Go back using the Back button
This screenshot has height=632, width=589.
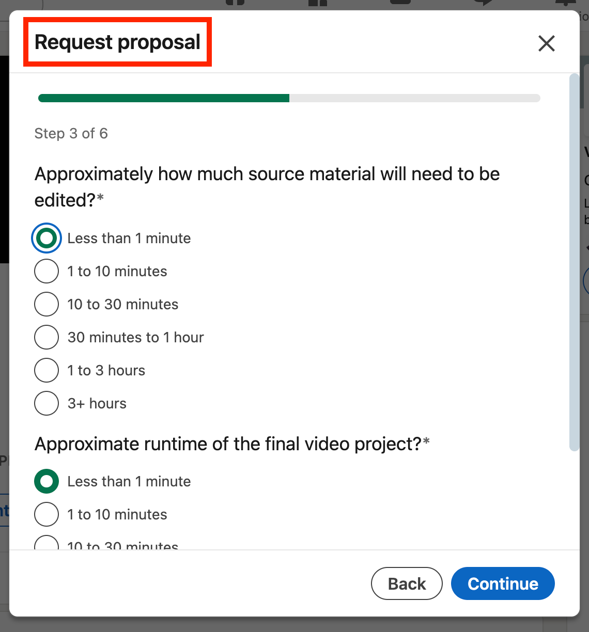pyautogui.click(x=407, y=583)
